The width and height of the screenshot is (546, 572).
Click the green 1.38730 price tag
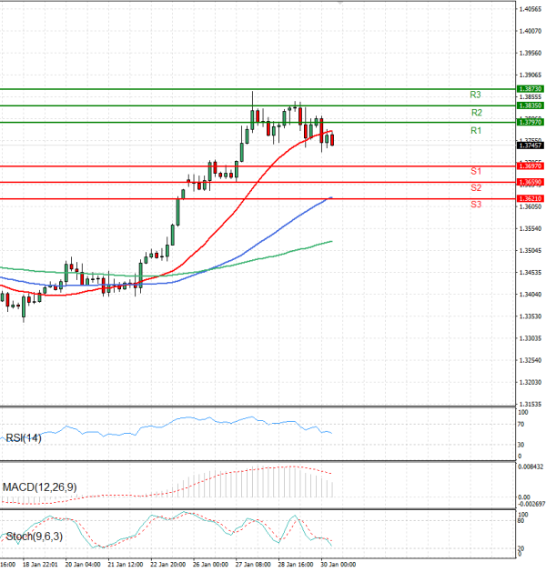pyautogui.click(x=530, y=89)
